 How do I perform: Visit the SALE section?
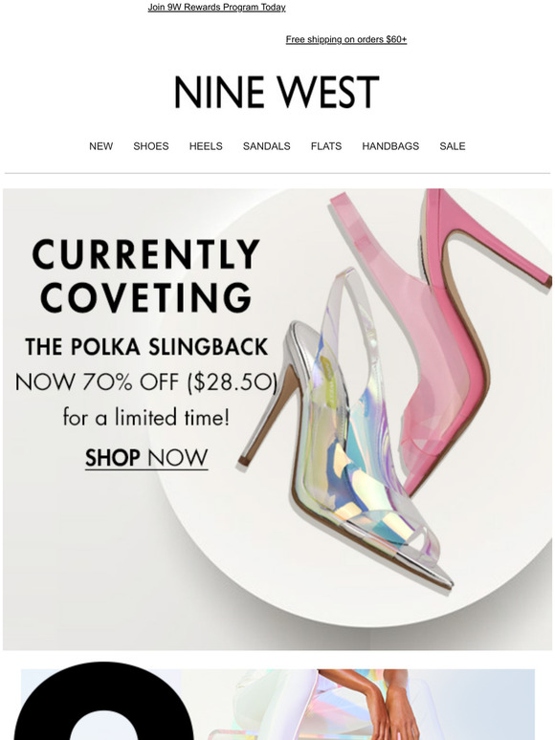[453, 146]
